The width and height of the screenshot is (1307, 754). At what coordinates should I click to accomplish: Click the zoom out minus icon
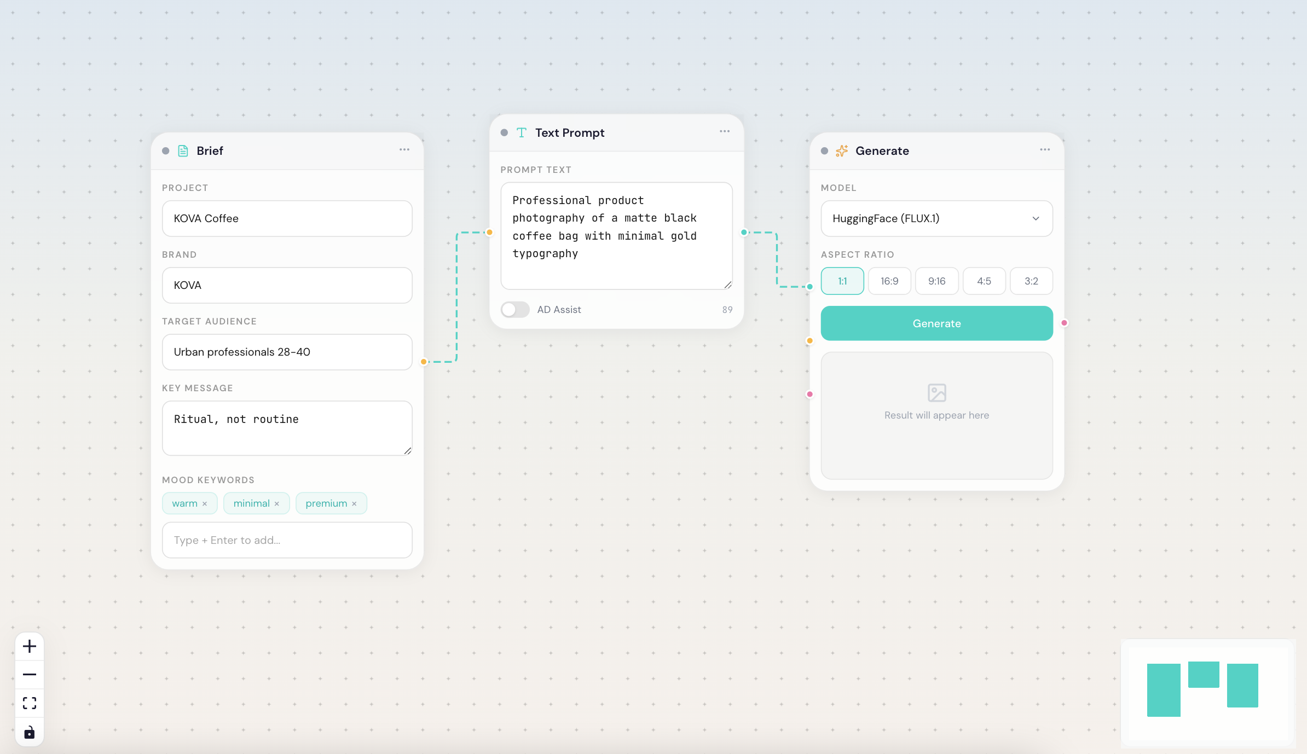[30, 675]
